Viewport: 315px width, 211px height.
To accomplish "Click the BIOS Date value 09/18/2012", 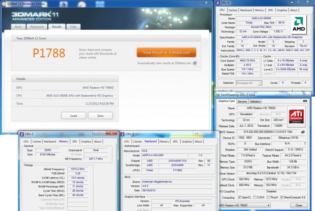I will pos(177,190).
